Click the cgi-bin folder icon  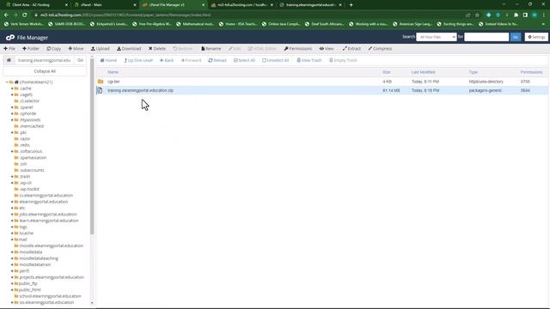click(101, 82)
